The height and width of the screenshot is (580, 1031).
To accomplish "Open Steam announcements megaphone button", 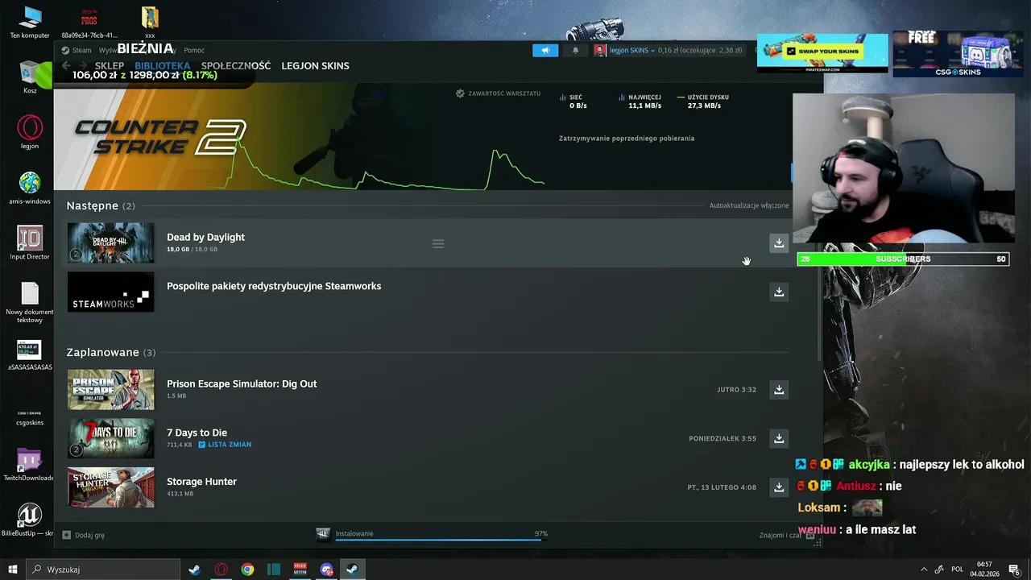I will [545, 50].
